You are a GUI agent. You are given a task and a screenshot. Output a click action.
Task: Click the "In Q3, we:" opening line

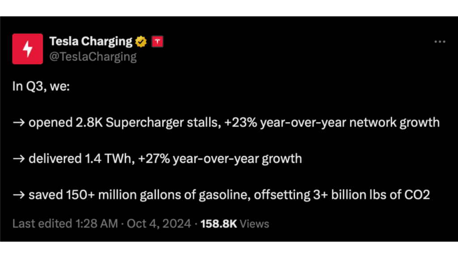coord(41,86)
